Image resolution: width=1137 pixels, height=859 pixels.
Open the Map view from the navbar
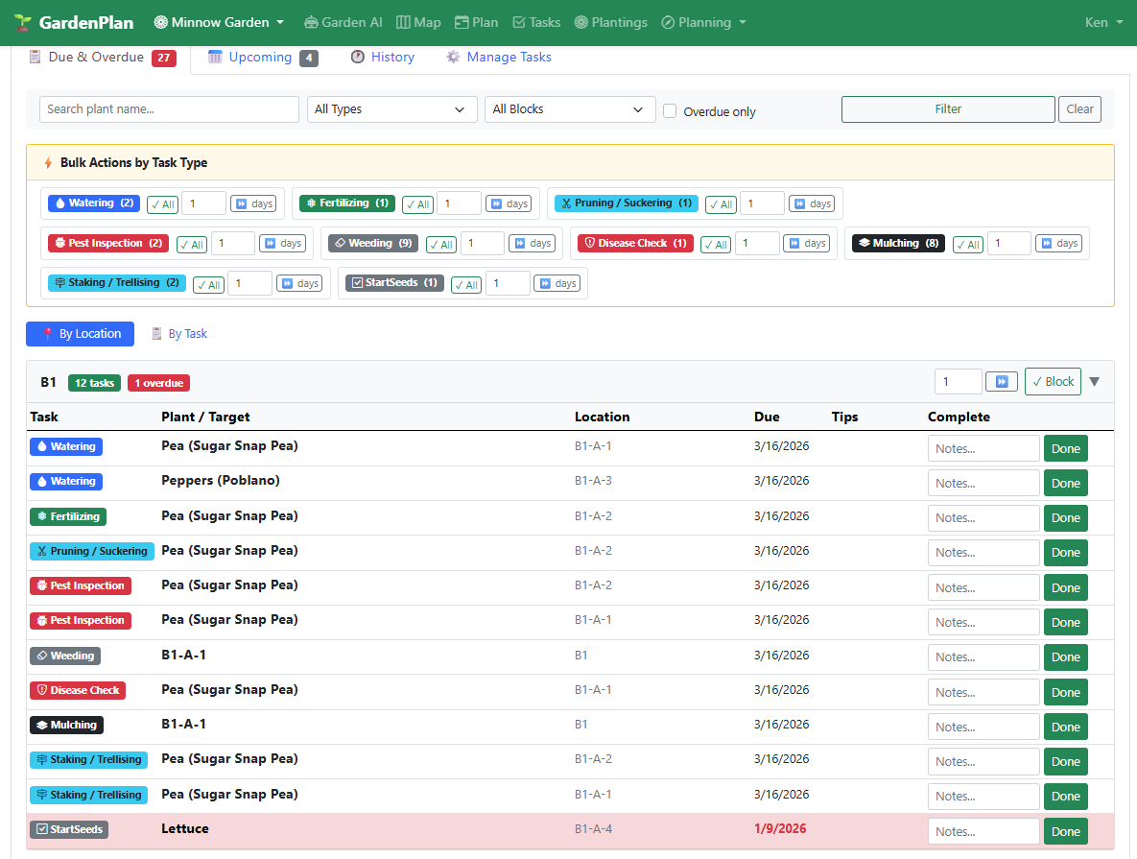tap(418, 21)
